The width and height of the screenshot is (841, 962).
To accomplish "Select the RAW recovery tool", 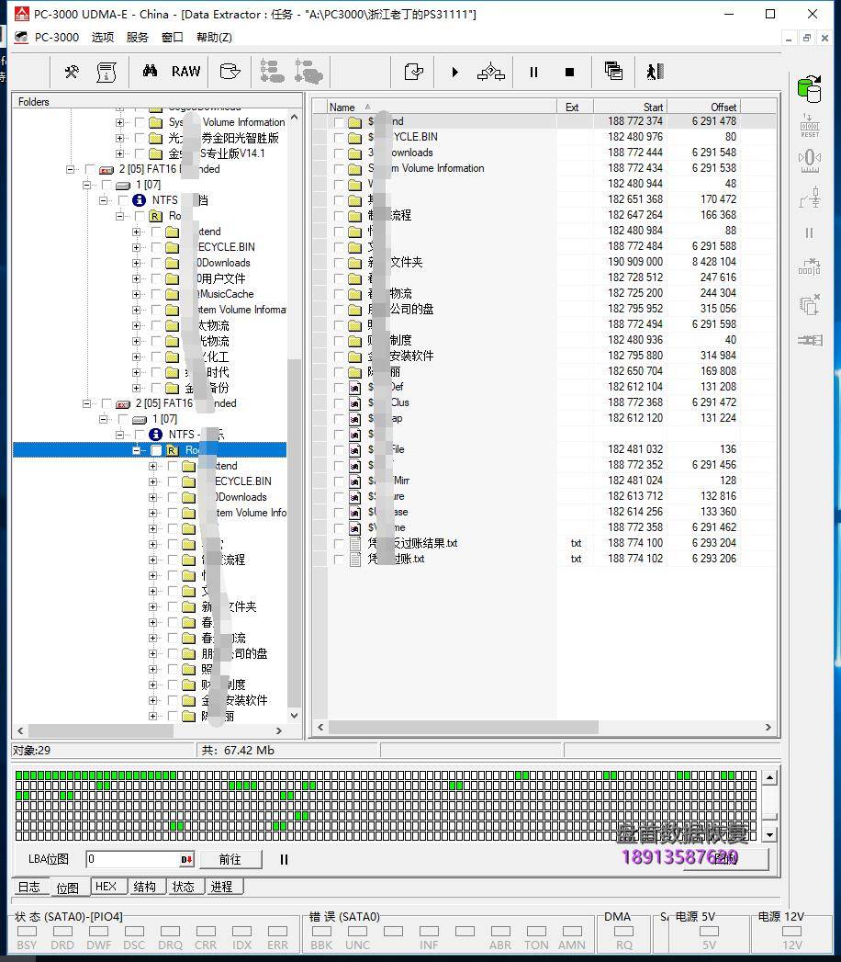I will pyautogui.click(x=185, y=71).
